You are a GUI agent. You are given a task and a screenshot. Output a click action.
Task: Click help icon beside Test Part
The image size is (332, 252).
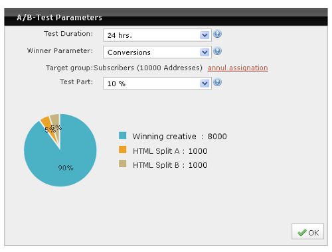(217, 82)
